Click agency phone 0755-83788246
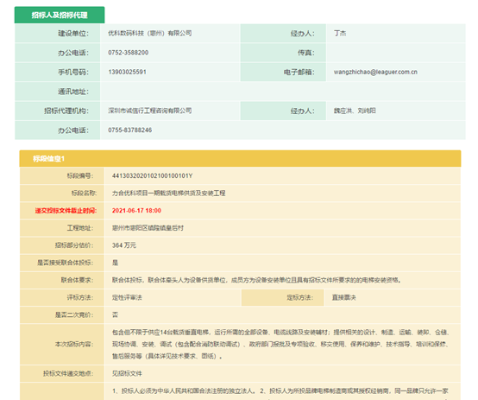Screen dimensions: 478x400 pos(130,130)
